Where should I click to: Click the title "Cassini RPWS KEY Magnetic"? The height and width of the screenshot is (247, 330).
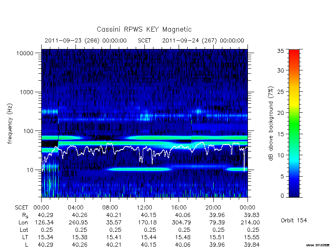[x=144, y=29]
